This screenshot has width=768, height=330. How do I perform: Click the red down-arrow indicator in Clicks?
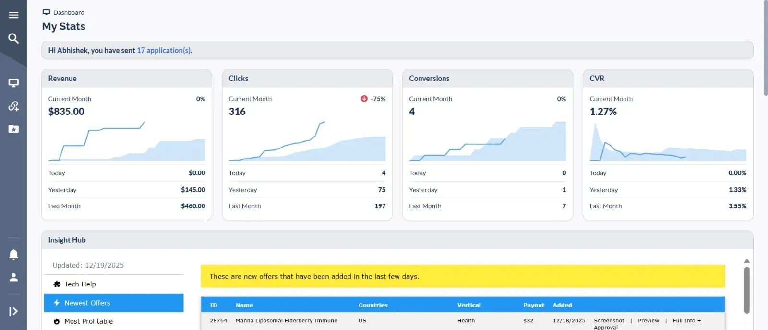364,99
